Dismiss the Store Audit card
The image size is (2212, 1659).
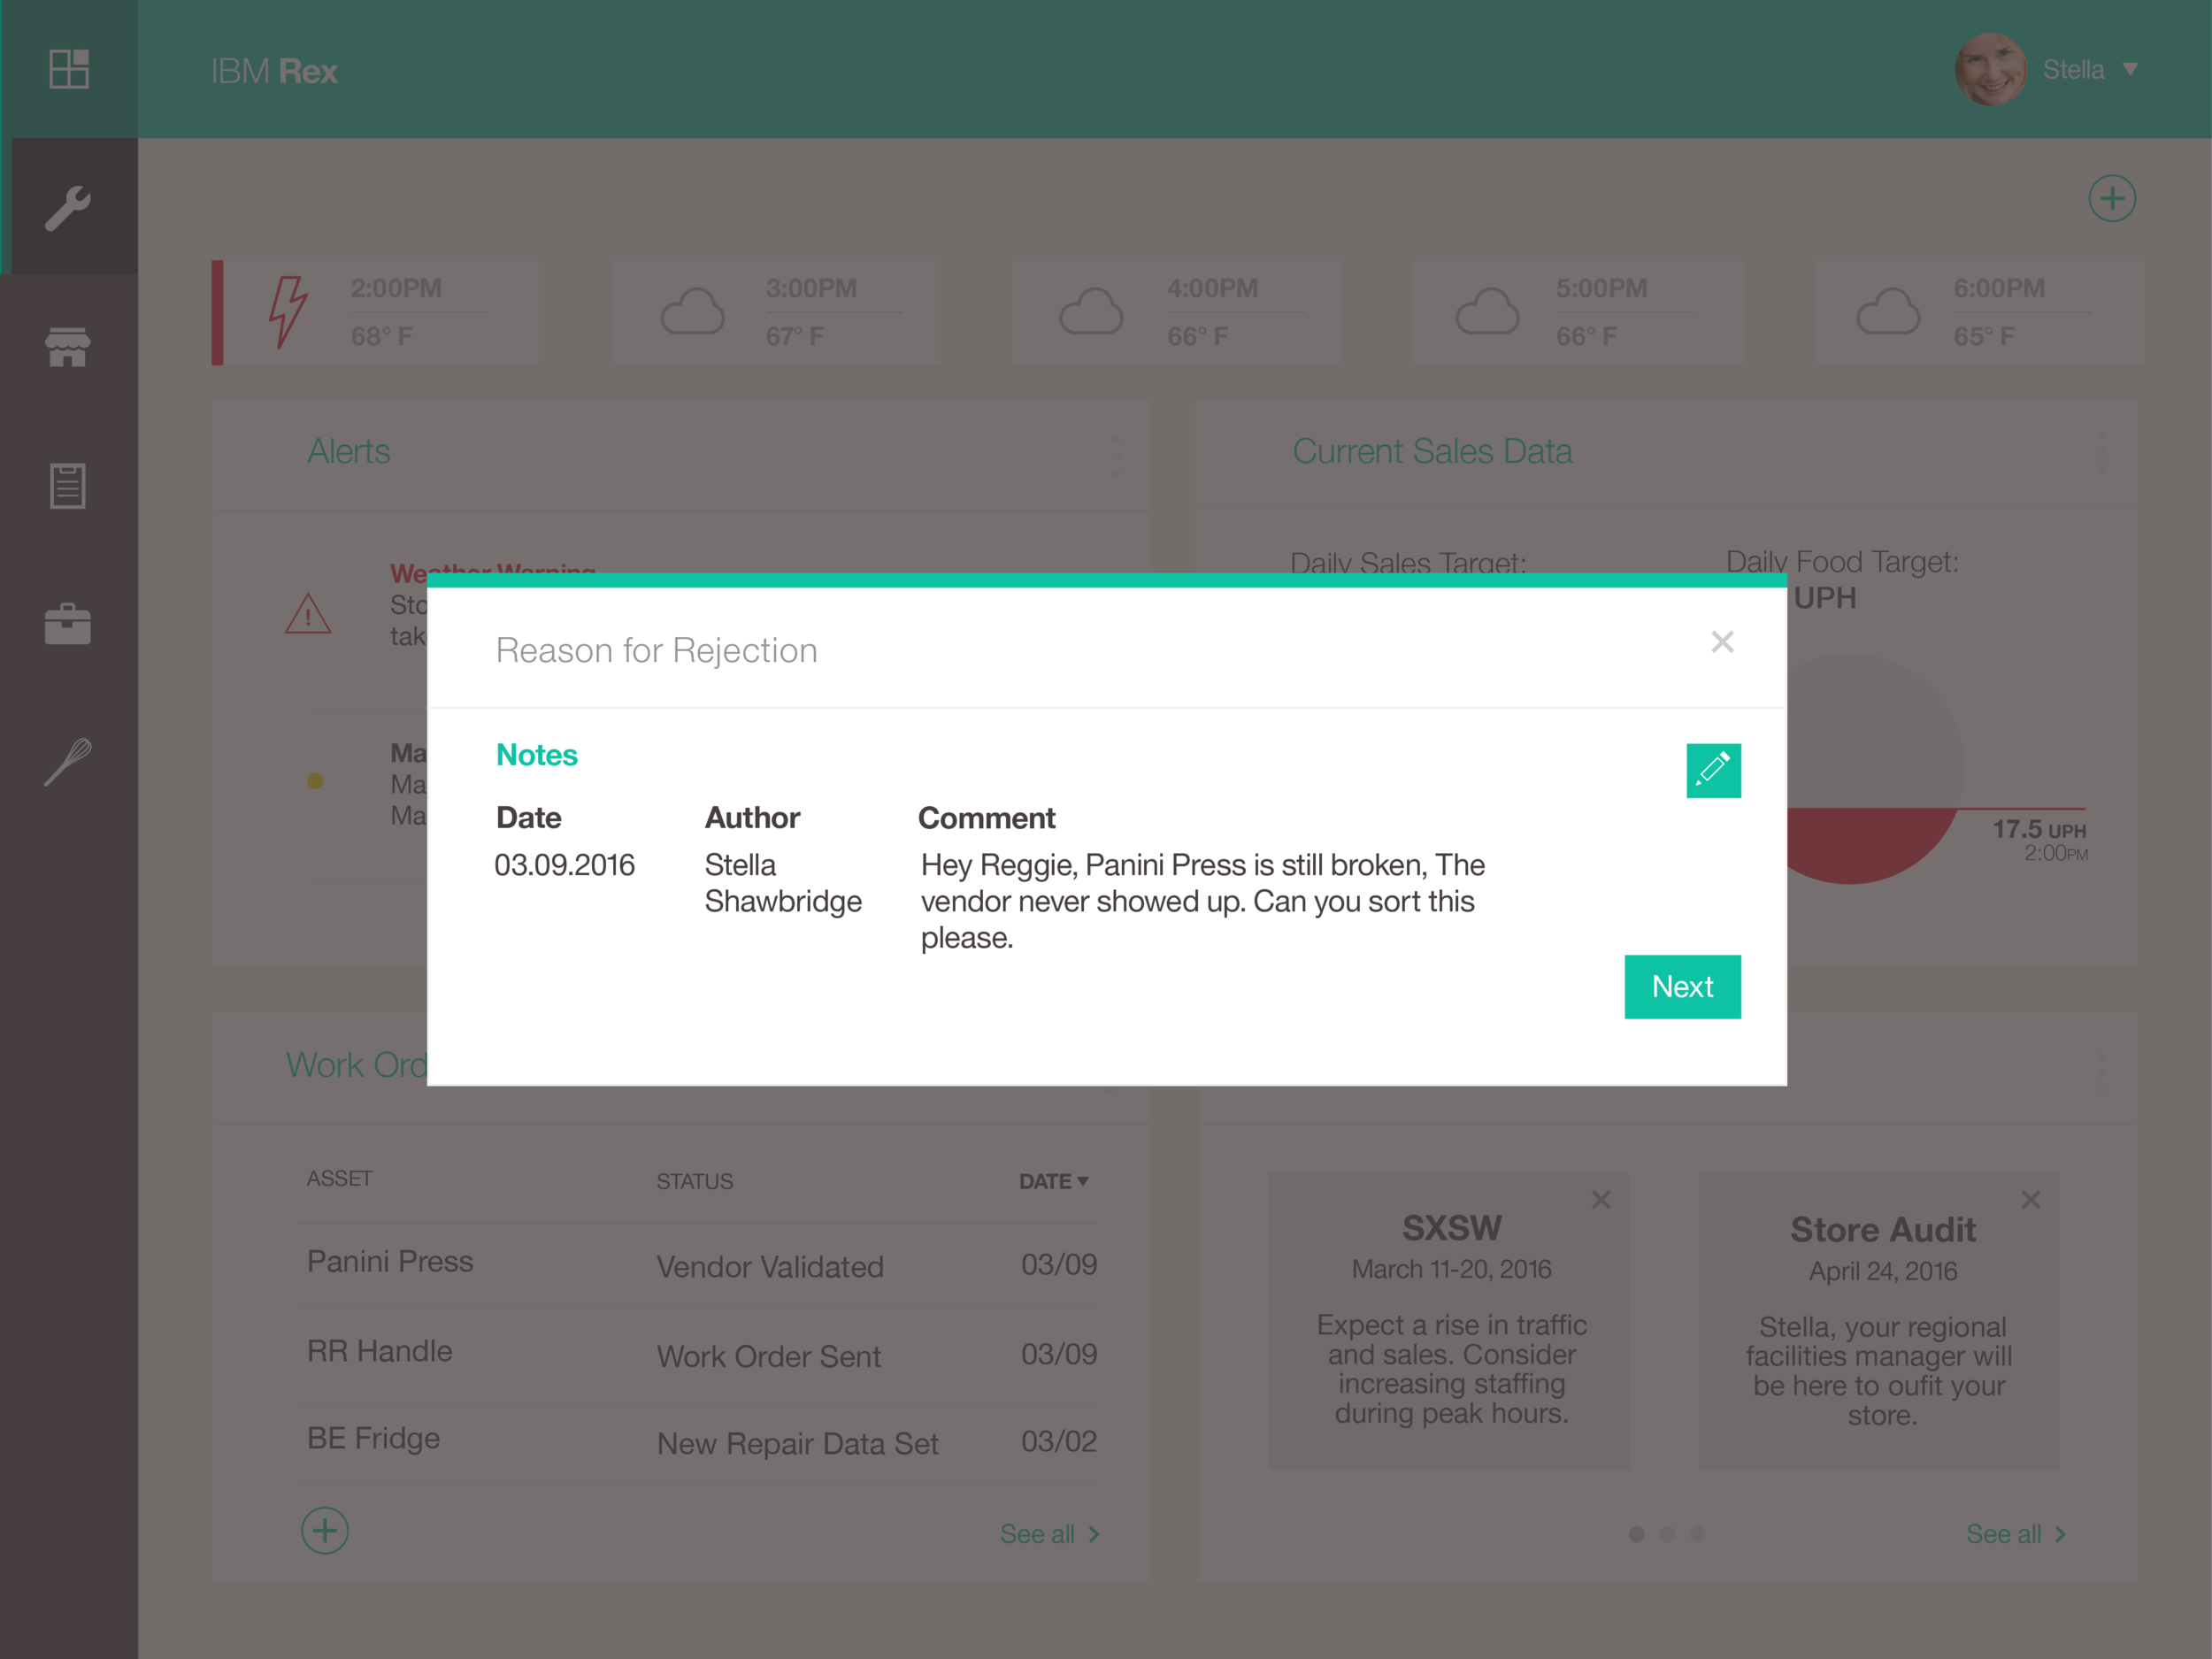coord(2030,1199)
